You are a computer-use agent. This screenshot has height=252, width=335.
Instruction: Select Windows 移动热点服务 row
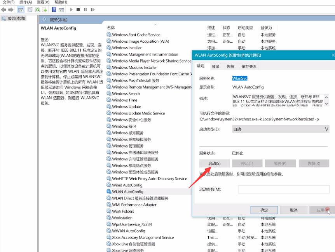click(131, 165)
